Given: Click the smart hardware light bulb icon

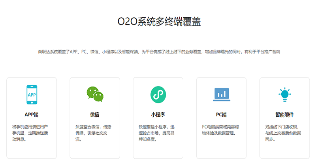Looking at the screenshot, I should [284, 94].
